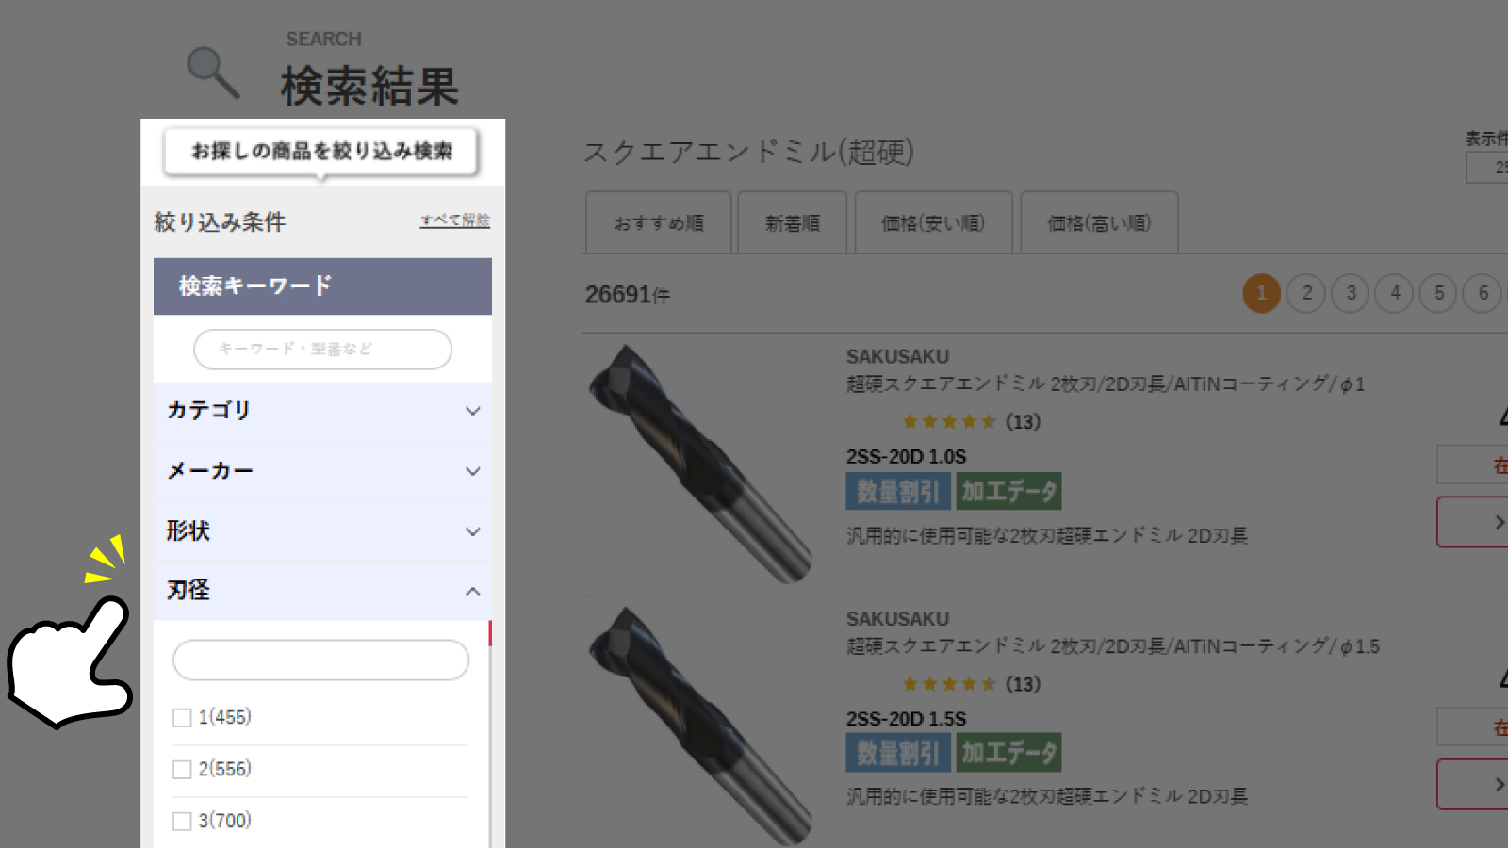Click the magnifying glass search icon
This screenshot has height=848, width=1508.
click(x=213, y=71)
